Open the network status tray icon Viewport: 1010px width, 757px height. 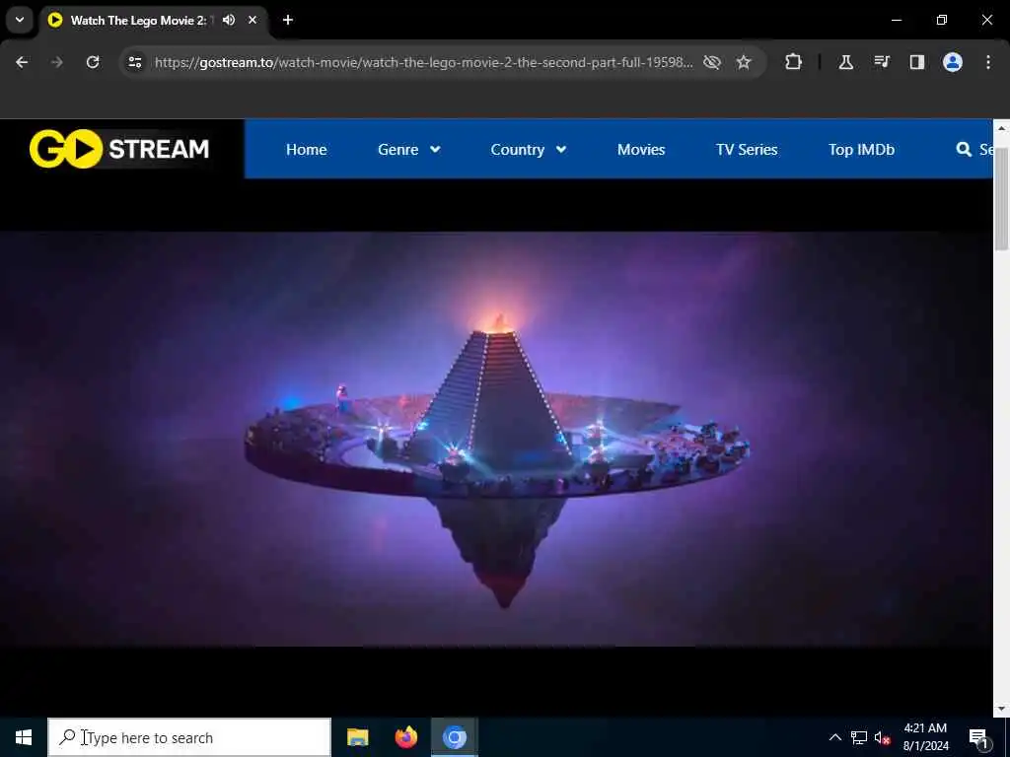click(x=859, y=737)
